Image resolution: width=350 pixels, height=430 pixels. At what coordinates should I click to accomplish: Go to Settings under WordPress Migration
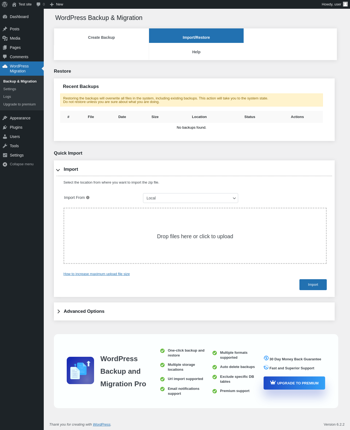pos(10,89)
